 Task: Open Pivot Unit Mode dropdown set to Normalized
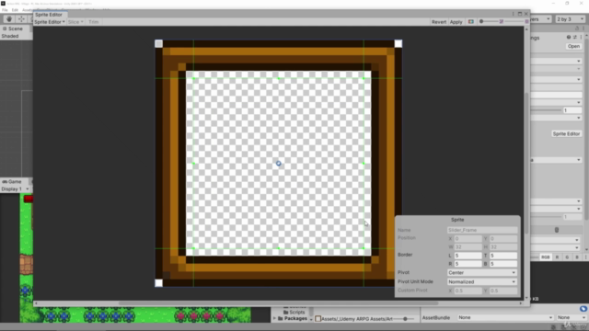(x=482, y=282)
